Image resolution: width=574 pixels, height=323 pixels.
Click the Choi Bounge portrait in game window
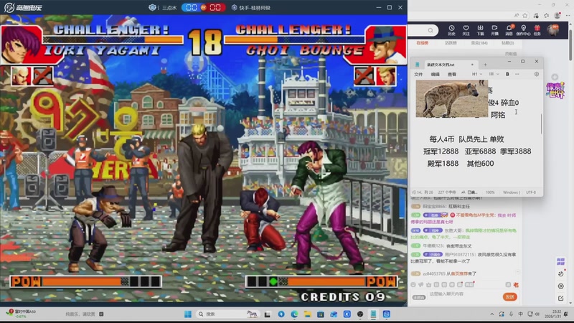coord(385,45)
